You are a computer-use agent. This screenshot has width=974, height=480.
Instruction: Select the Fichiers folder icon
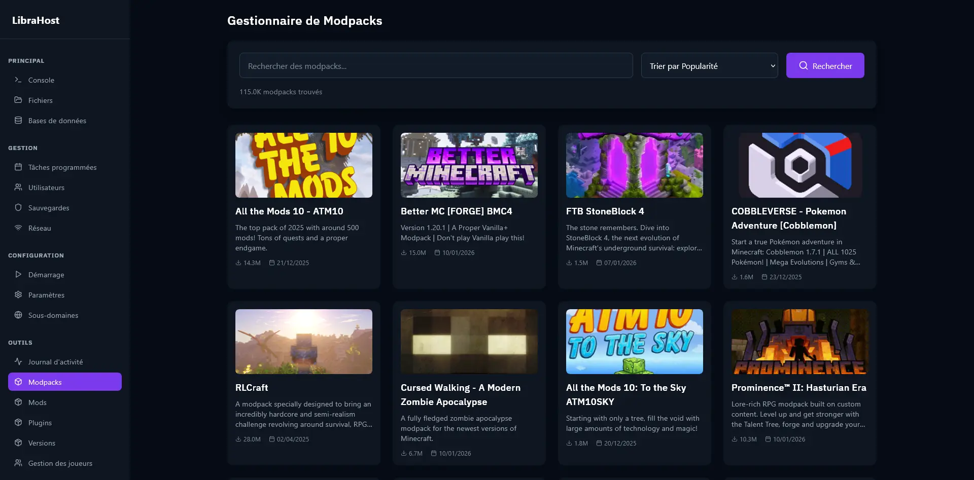17,100
